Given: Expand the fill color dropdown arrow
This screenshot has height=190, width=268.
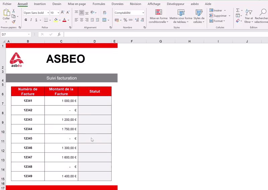Looking at the screenshot, I should click(60, 20).
